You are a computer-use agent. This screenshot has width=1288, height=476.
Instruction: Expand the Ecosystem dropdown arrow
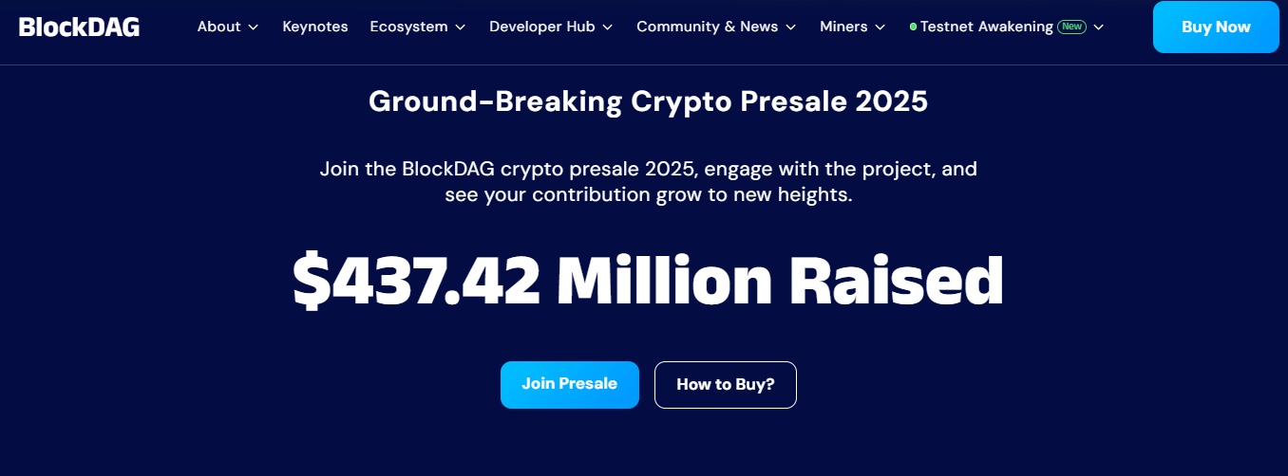tap(461, 27)
